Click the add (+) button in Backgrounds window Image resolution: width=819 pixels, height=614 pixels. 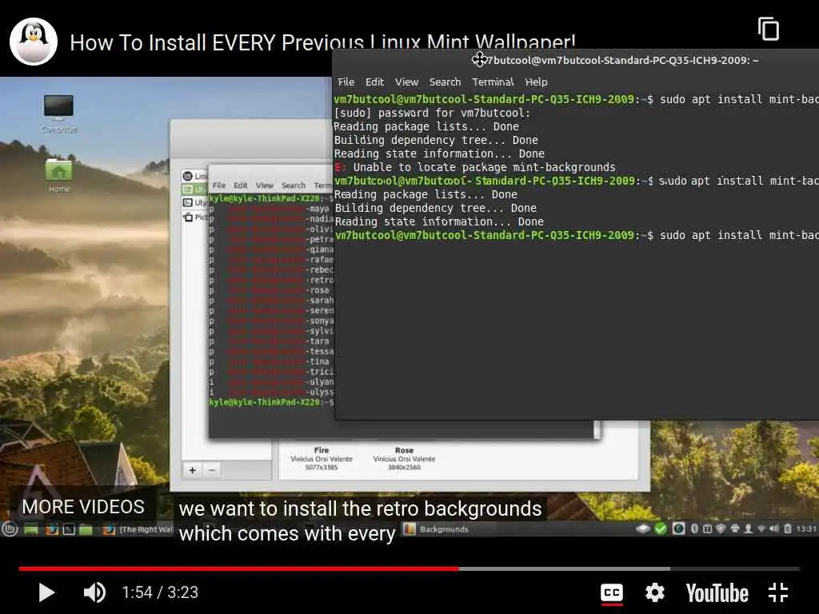coord(192,470)
